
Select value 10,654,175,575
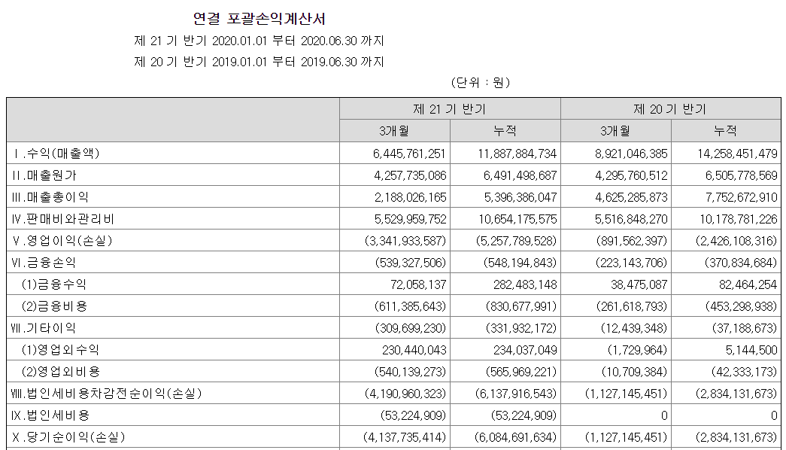517,219
